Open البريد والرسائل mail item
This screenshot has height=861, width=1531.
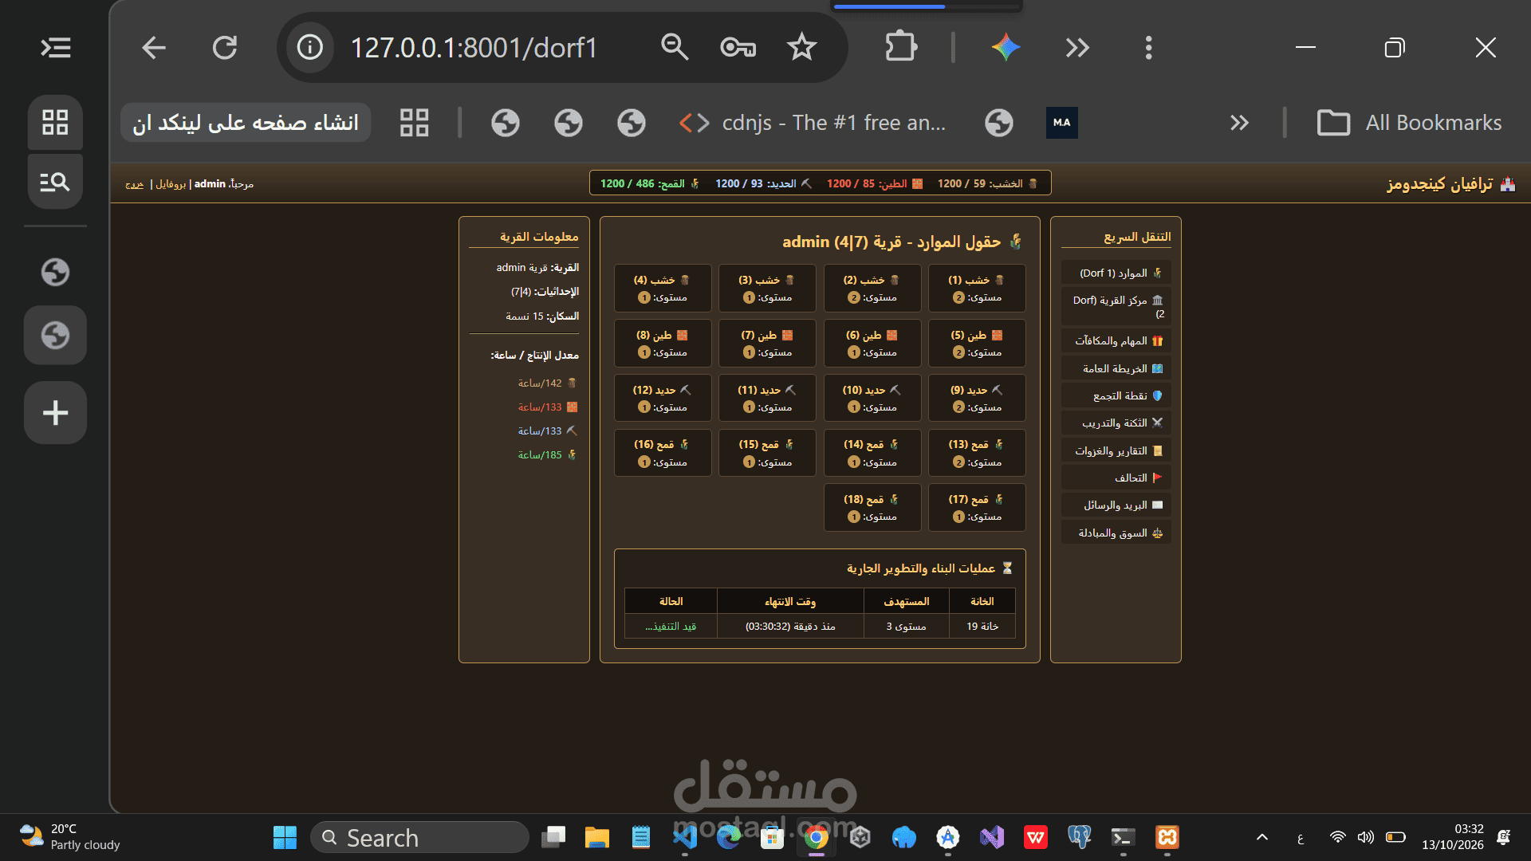[1116, 505]
